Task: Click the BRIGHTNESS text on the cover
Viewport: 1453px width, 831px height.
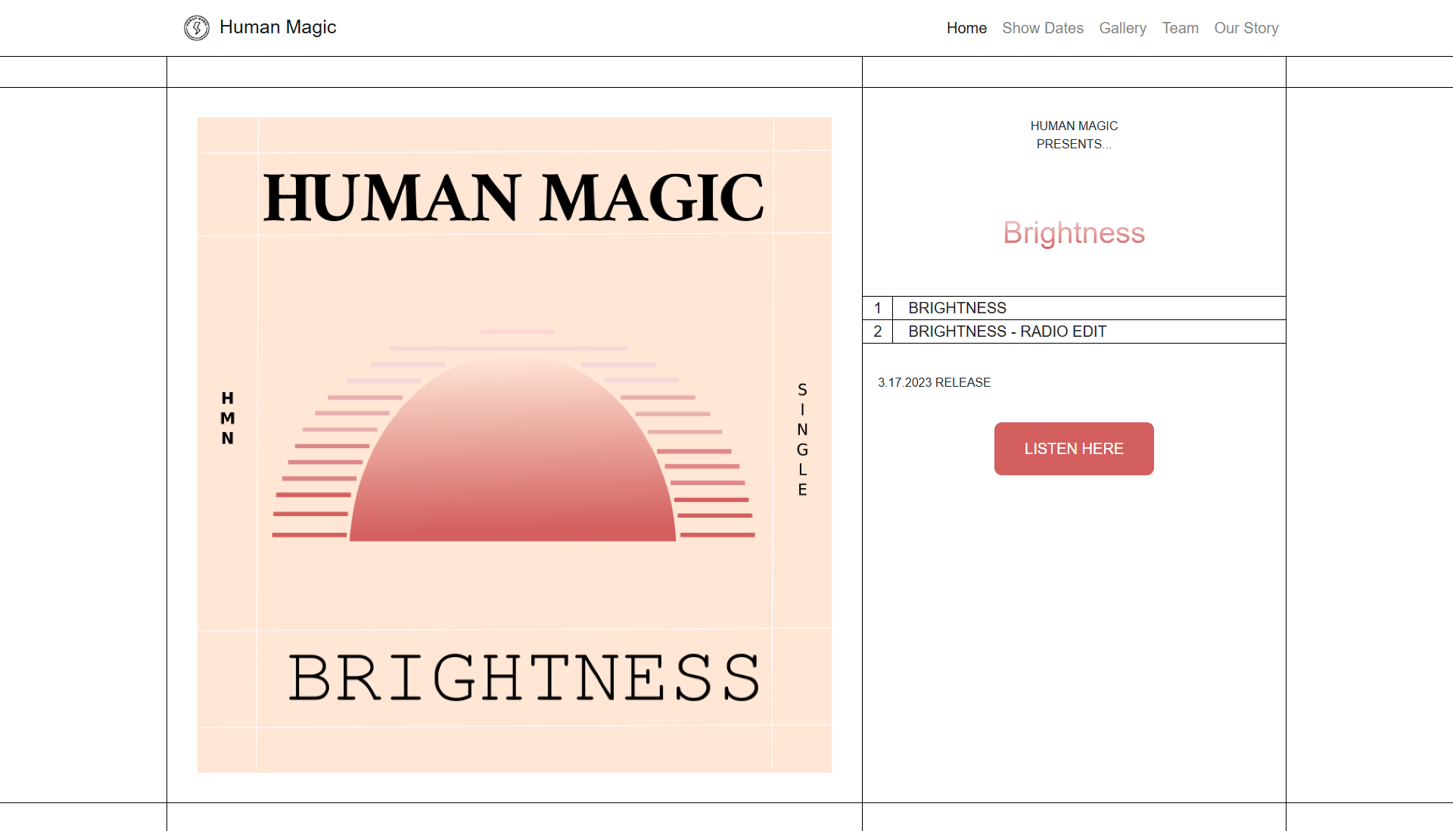Action: click(524, 677)
